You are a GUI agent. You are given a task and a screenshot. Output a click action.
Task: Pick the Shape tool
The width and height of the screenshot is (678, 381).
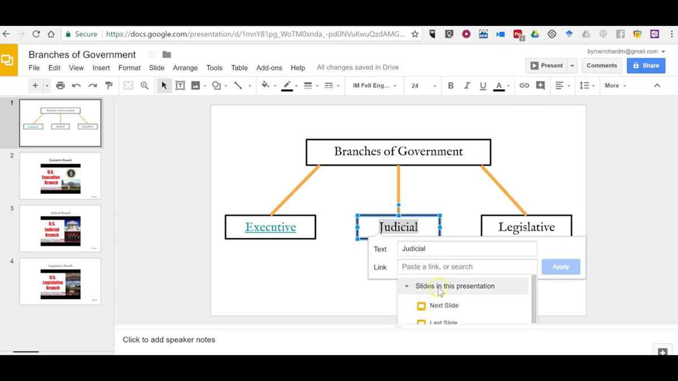[x=216, y=86]
